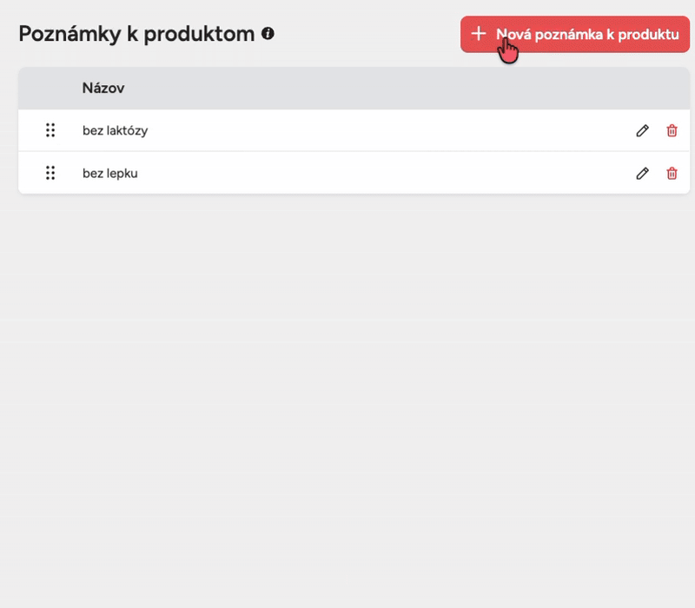Select the drag handle for bez lepku
This screenshot has height=608, width=695.
(50, 173)
